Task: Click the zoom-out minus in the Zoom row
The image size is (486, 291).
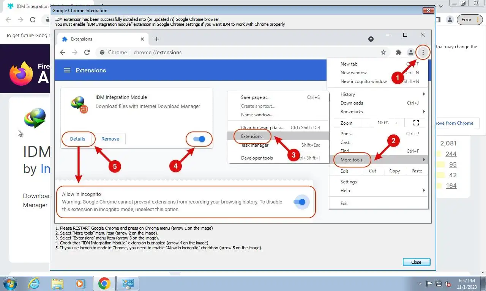Action: (x=369, y=123)
